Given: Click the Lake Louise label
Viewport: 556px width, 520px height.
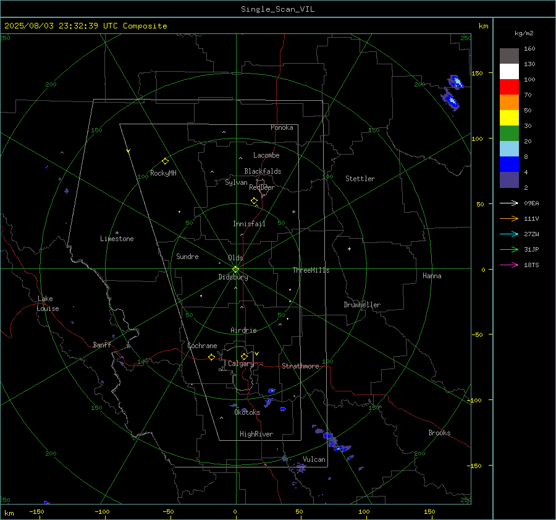Looking at the screenshot, I should click(48, 304).
